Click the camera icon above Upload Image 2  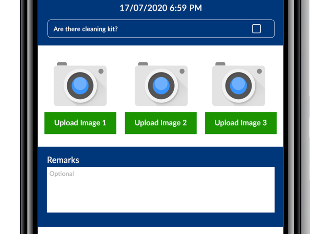click(161, 84)
